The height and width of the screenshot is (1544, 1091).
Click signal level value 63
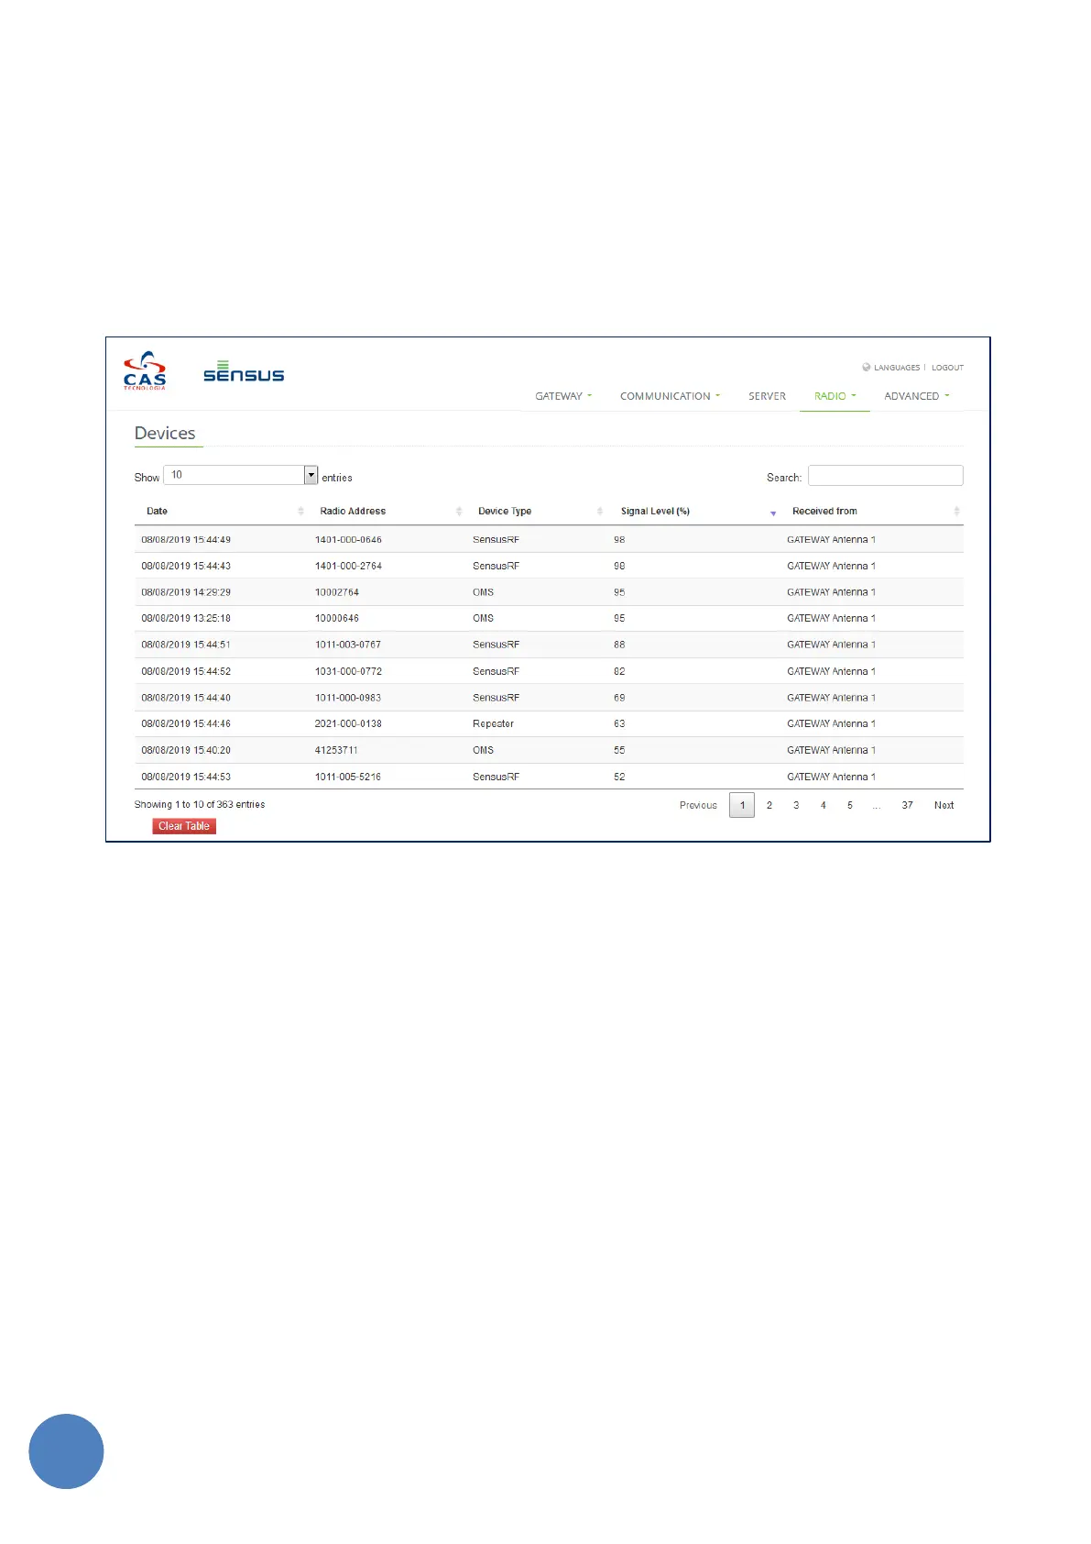coord(619,723)
